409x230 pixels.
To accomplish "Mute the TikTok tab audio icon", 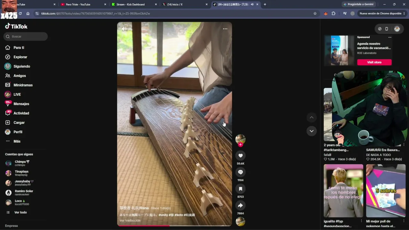I will pyautogui.click(x=252, y=4).
